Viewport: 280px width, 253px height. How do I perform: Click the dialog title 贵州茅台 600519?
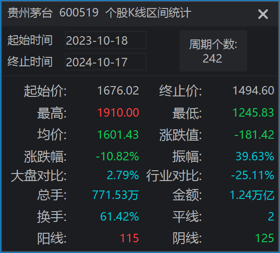tap(53, 13)
